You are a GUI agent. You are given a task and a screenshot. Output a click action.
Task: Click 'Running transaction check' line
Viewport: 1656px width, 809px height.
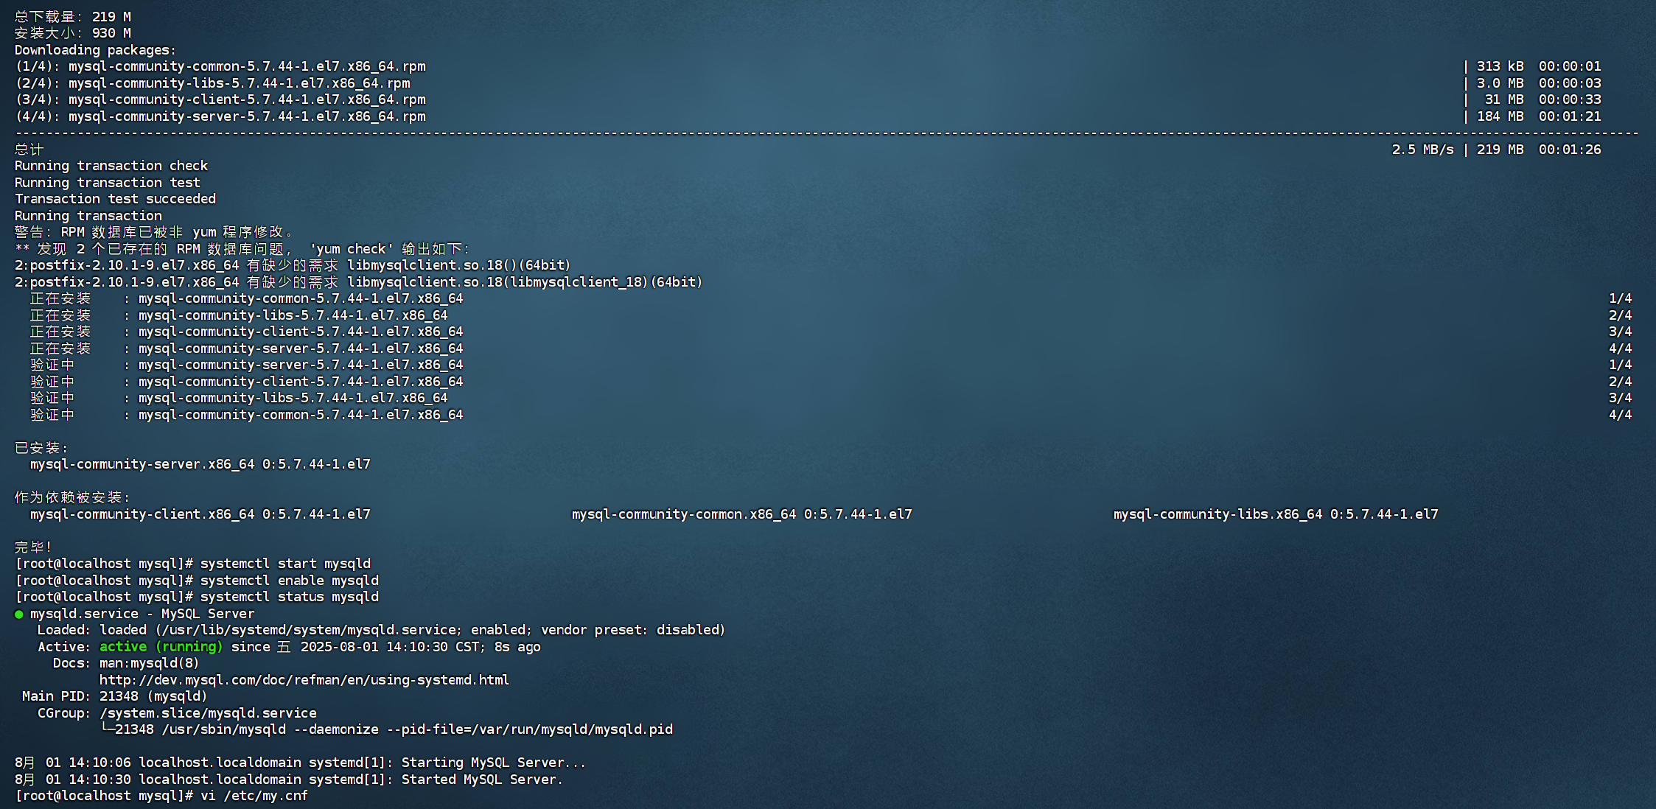[x=111, y=166]
